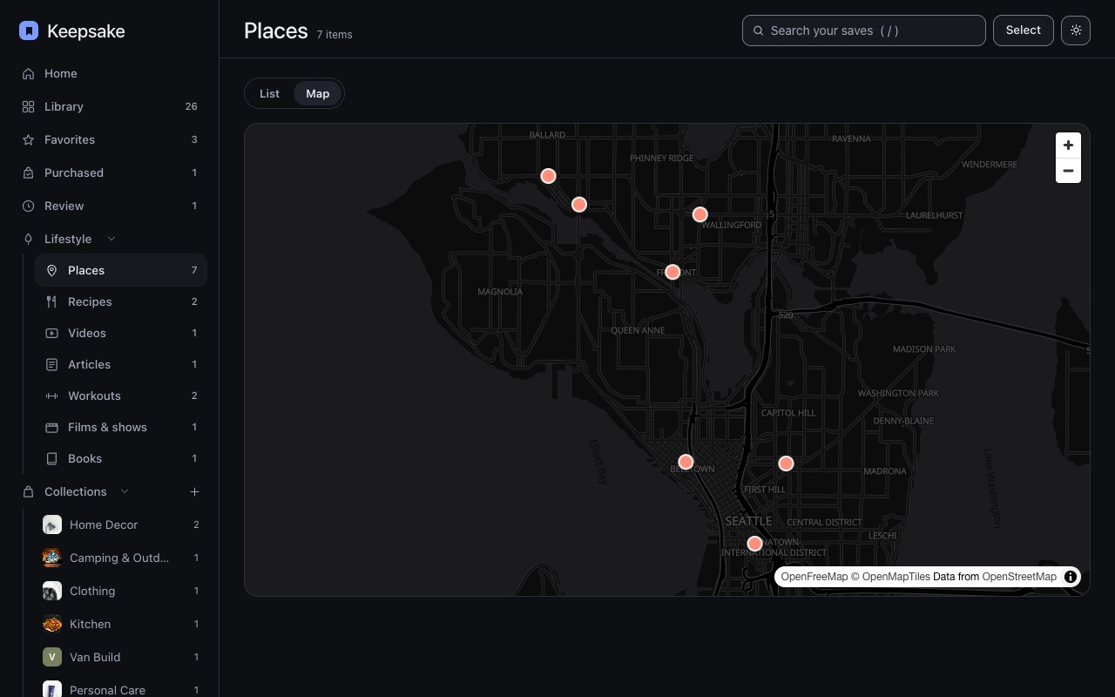Image resolution: width=1115 pixels, height=697 pixels.
Task: Open the Kitchen collection
Action: (x=121, y=625)
